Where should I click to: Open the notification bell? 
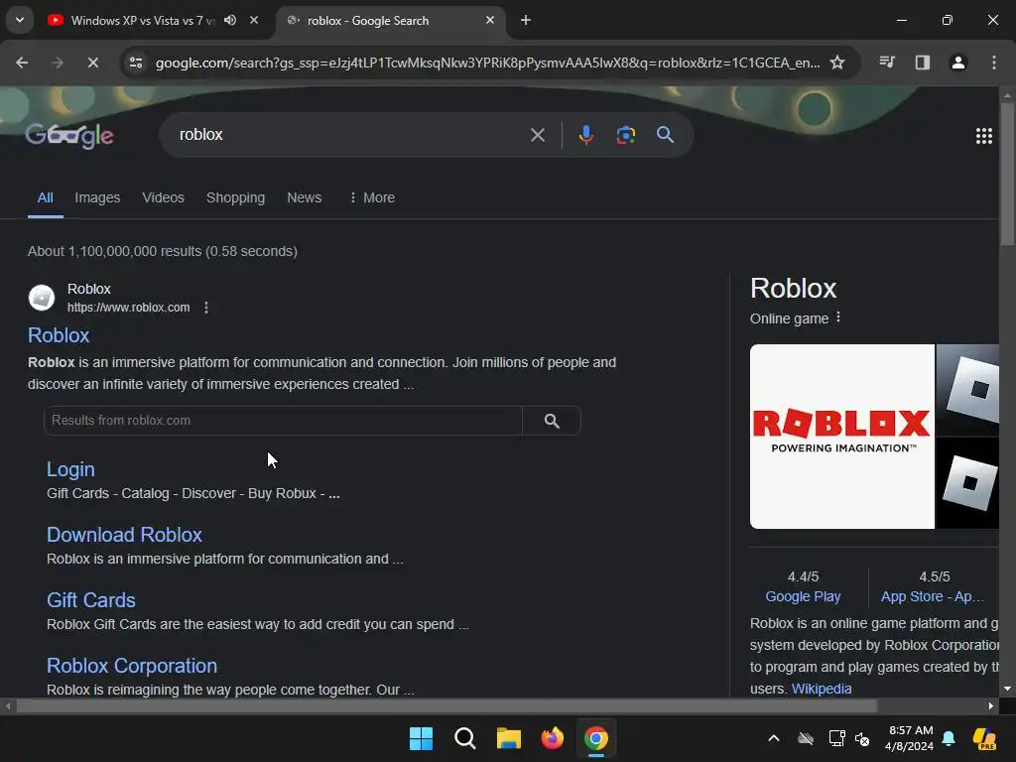(x=949, y=738)
